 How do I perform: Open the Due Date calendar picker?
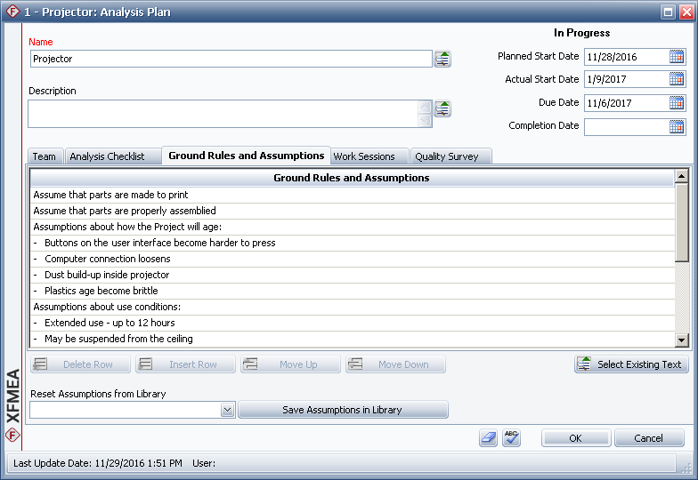[677, 102]
